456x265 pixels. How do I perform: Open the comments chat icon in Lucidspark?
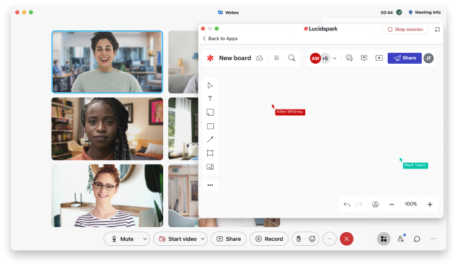click(x=349, y=58)
